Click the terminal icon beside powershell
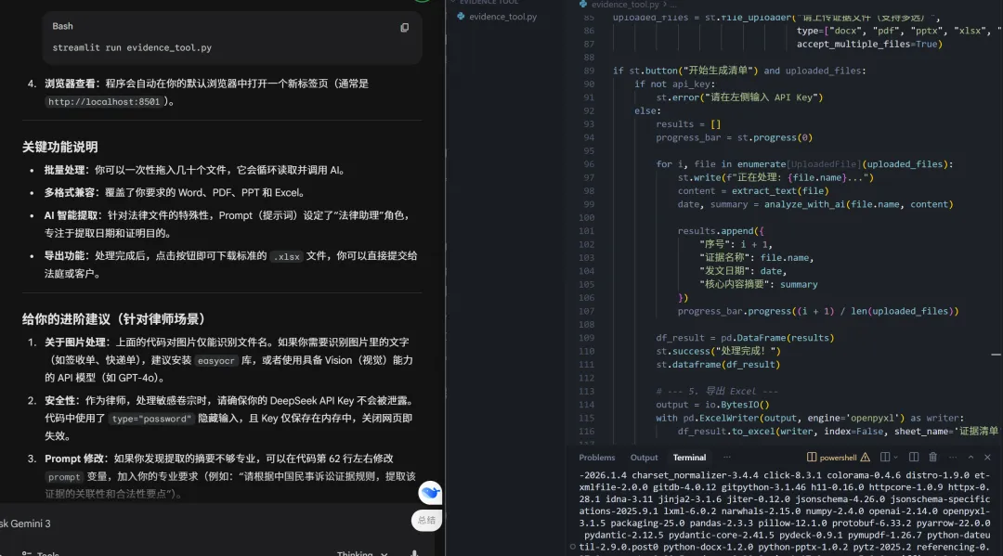Image resolution: width=1003 pixels, height=556 pixels. (811, 458)
